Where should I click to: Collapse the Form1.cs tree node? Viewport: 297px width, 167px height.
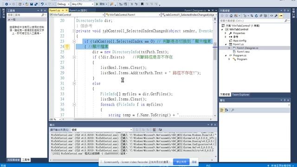tap(226, 45)
